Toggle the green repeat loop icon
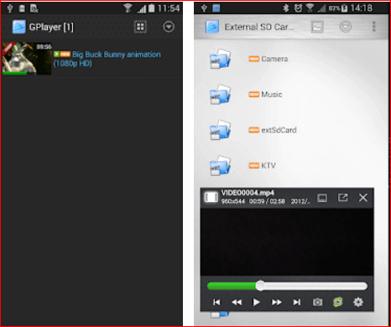The width and height of the screenshot is (391, 327). tap(338, 302)
